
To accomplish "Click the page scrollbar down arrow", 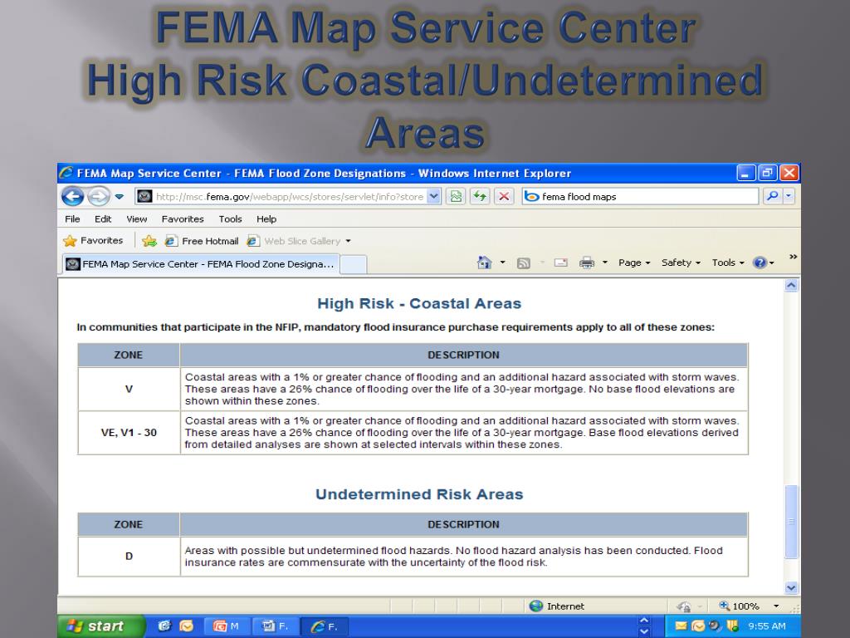I will click(x=791, y=587).
